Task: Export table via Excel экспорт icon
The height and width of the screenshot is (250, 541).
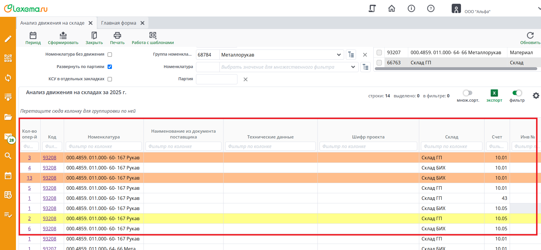Action: 494,93
